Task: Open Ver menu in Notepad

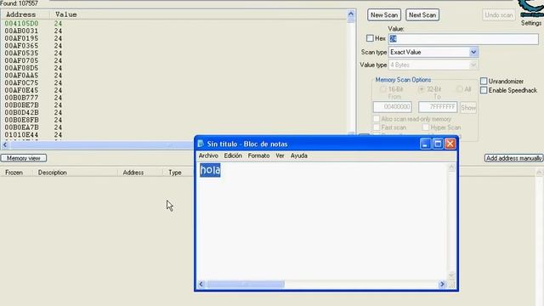Action: pyautogui.click(x=280, y=156)
